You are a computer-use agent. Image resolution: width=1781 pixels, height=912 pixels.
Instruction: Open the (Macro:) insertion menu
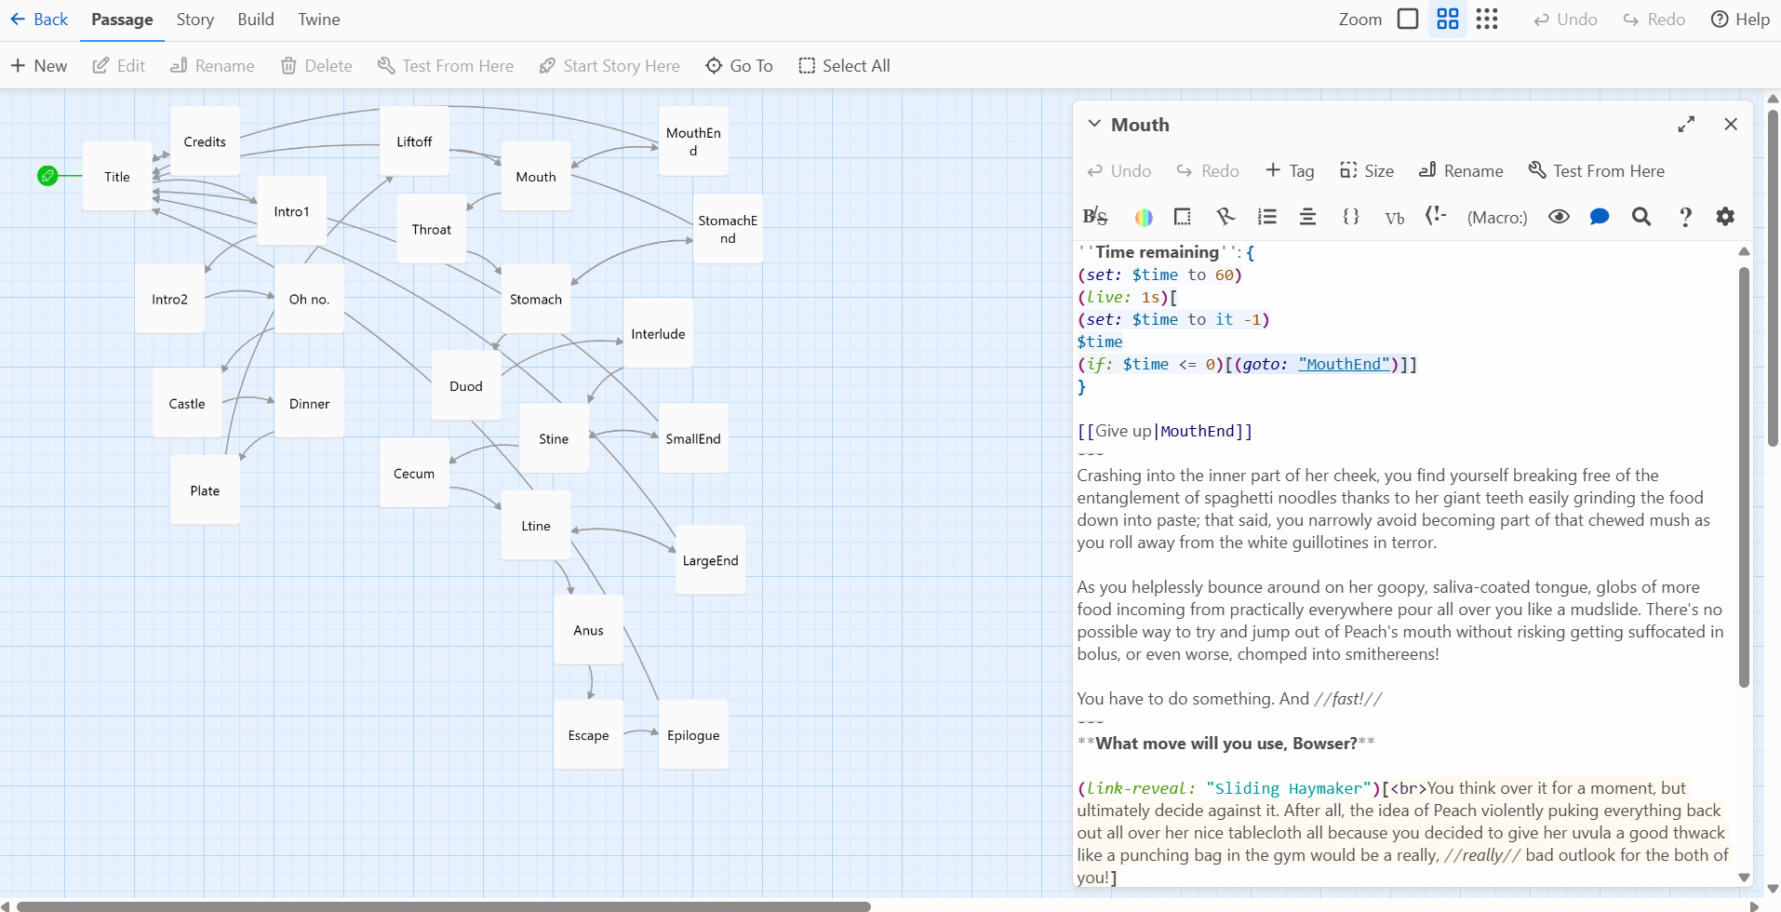pos(1496,218)
